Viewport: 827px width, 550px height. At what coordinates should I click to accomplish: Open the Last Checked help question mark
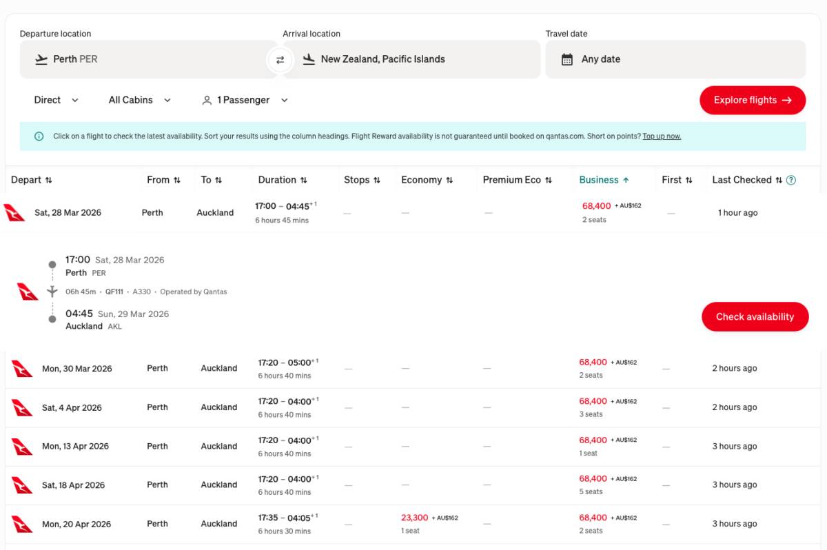[x=790, y=179]
